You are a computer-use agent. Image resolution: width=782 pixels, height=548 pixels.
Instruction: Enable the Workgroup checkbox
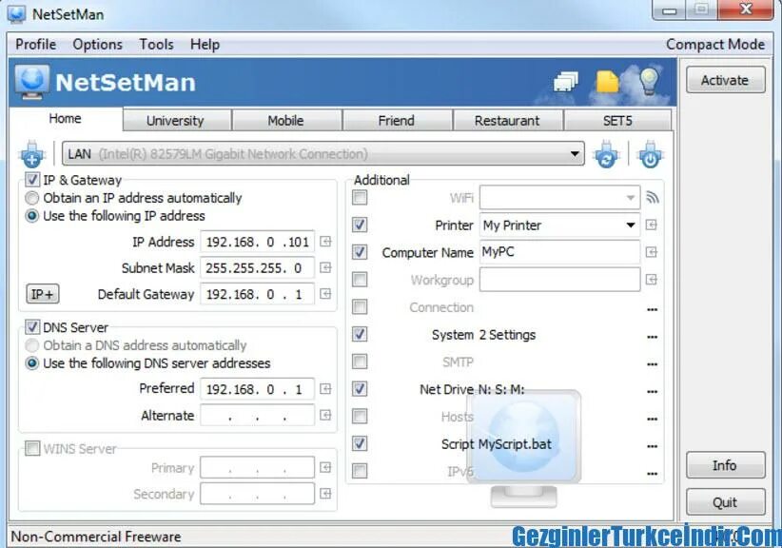360,280
